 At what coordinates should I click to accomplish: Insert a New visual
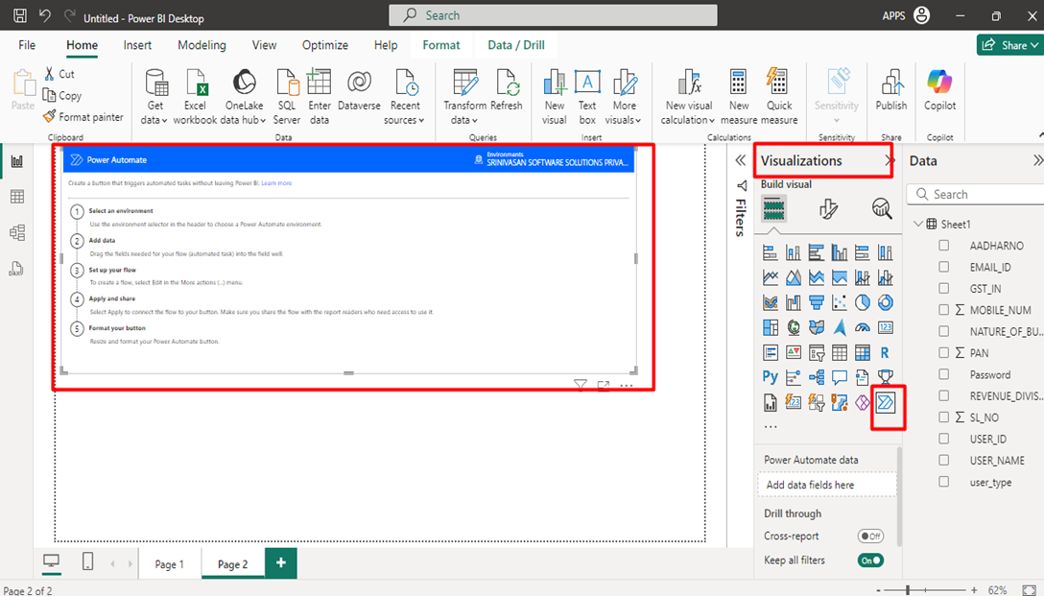[x=554, y=97]
